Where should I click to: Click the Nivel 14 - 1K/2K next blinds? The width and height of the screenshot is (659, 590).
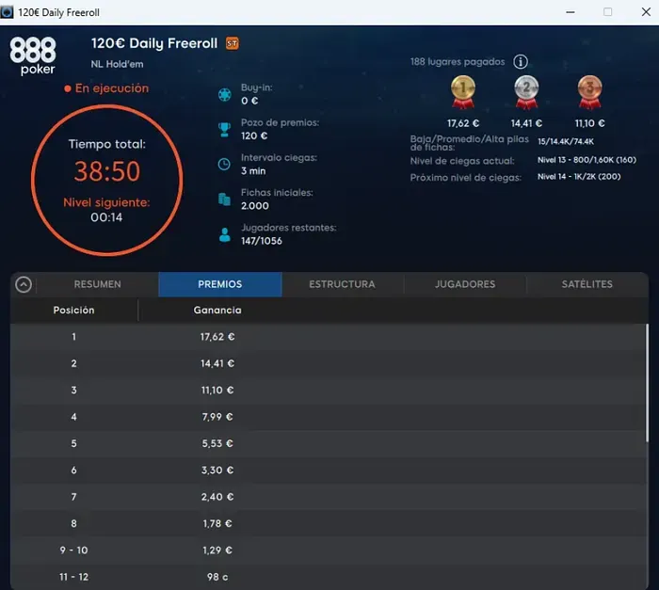pos(579,177)
